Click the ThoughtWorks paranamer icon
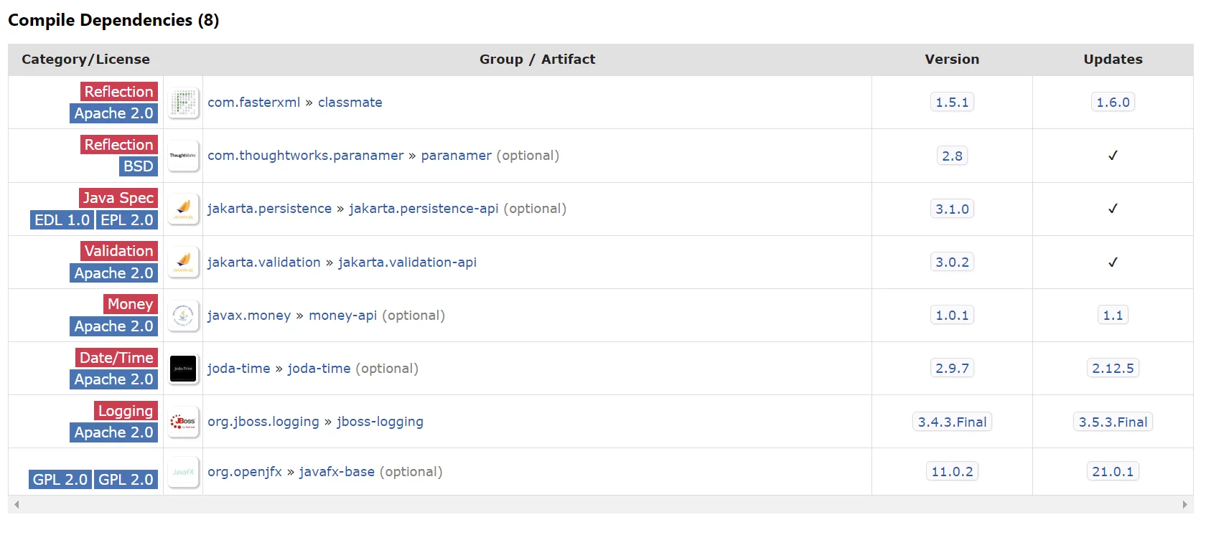Image resolution: width=1206 pixels, height=535 pixels. [183, 156]
